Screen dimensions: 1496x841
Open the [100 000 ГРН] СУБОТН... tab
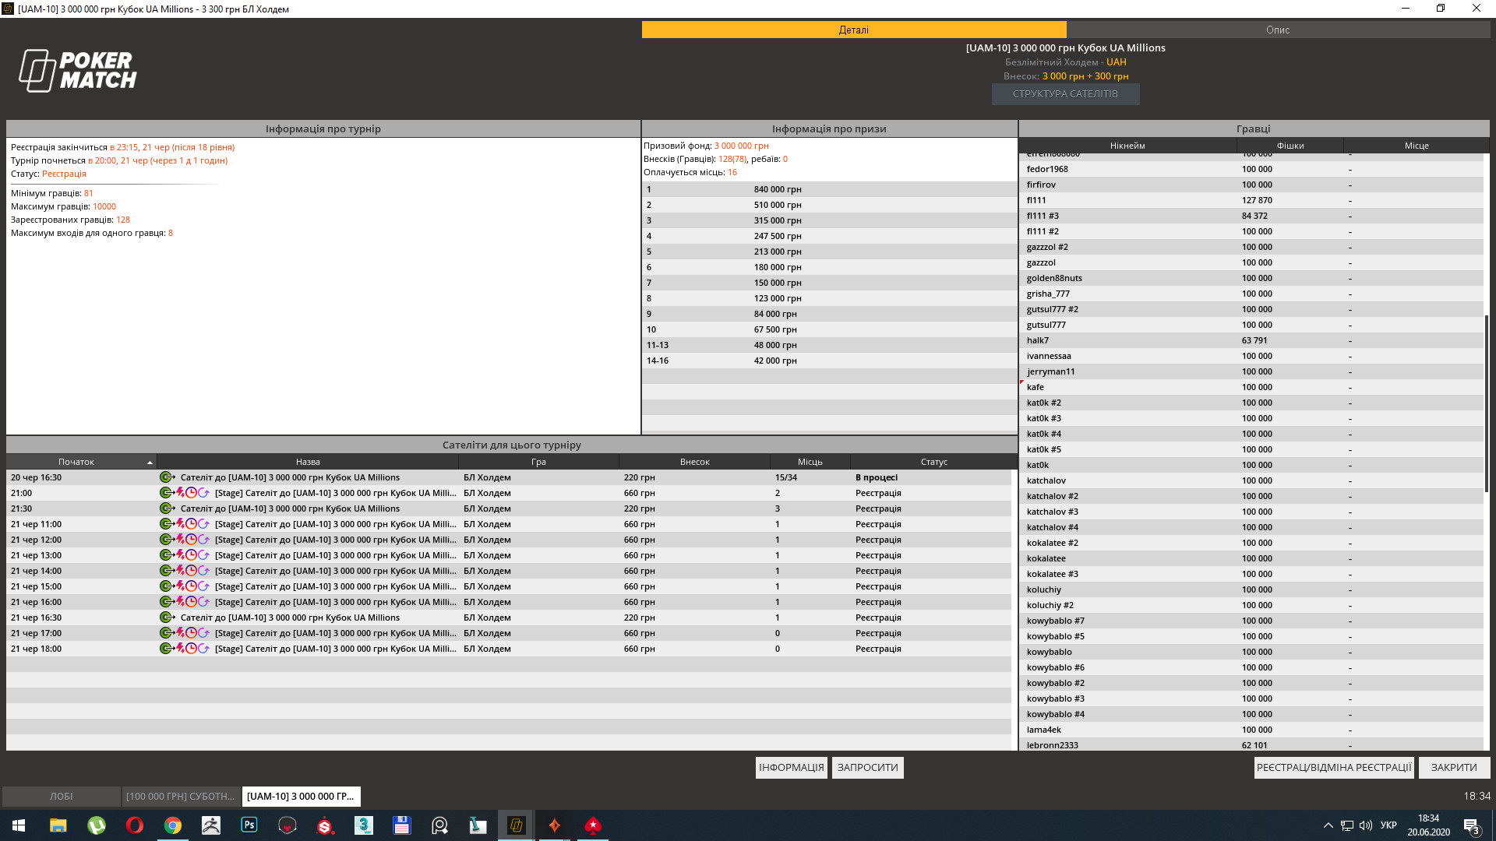click(x=181, y=796)
